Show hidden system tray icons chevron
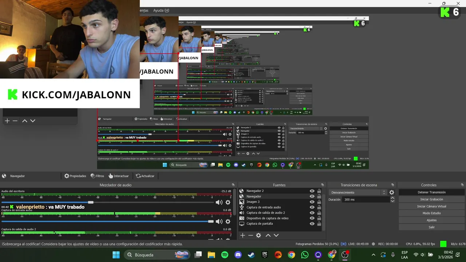Viewport: 466px width, 262px height. [373, 255]
